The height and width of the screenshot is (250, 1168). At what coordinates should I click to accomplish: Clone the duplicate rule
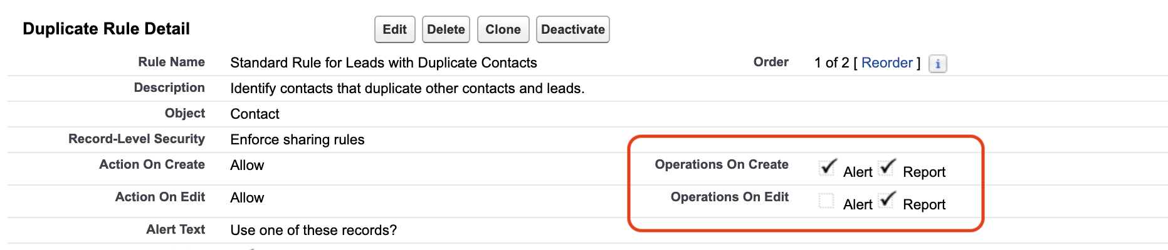click(x=503, y=29)
